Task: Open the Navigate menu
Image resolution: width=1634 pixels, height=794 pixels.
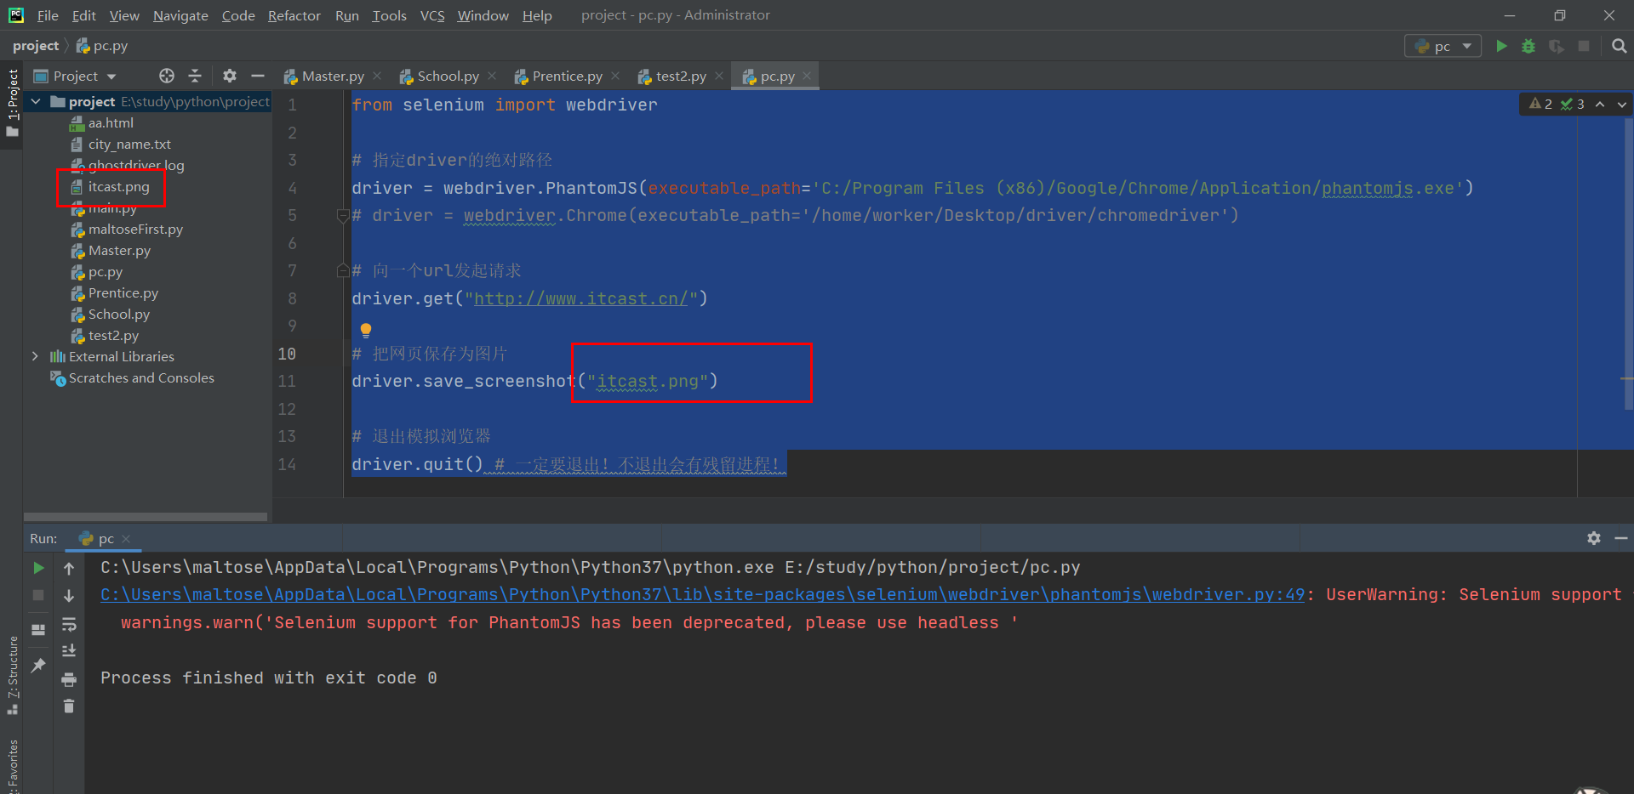Action: (180, 15)
